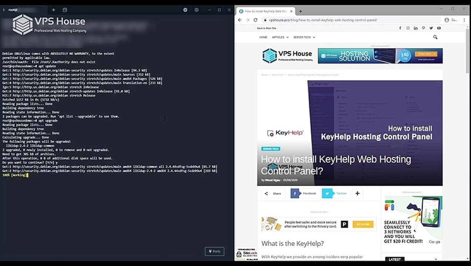Open the site's Pinterest icon in header
The image size is (471, 266).
point(423,28)
